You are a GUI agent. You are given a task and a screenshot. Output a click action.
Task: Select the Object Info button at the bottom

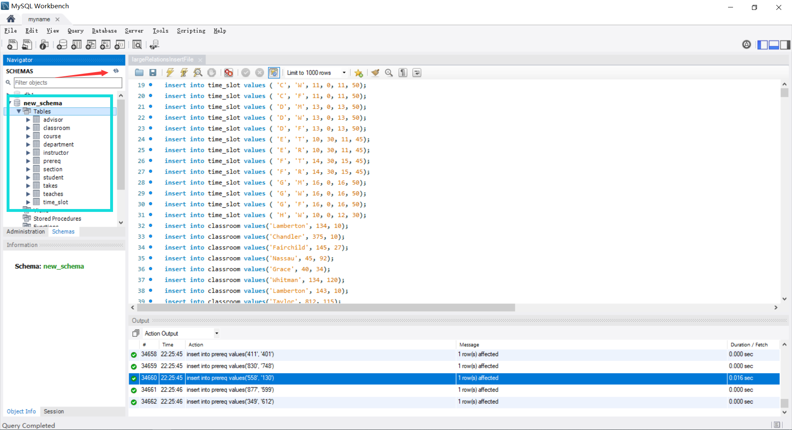(21, 411)
